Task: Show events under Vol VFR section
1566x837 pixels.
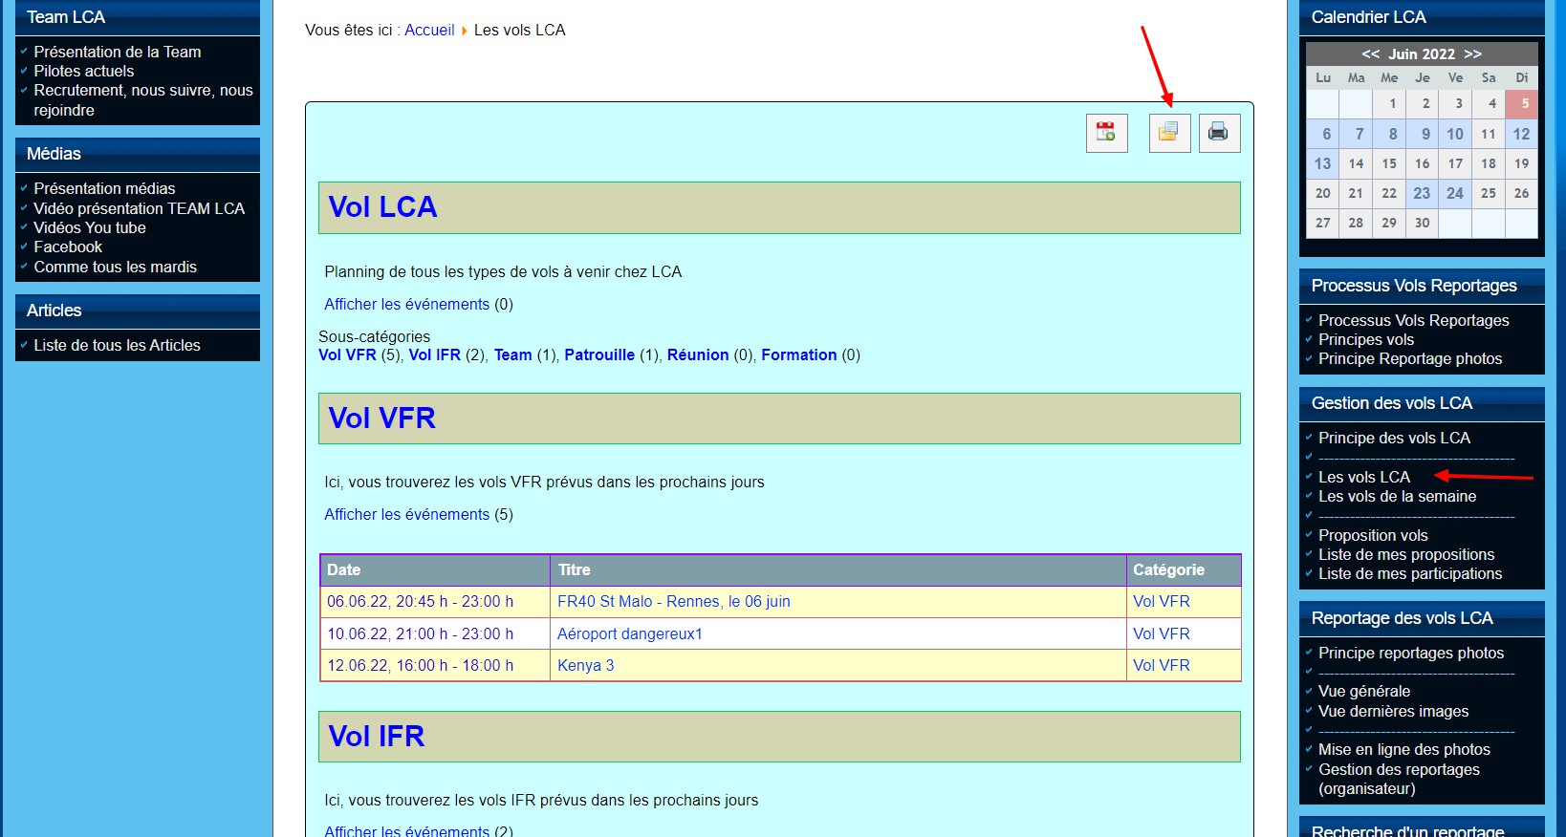Action: (406, 515)
